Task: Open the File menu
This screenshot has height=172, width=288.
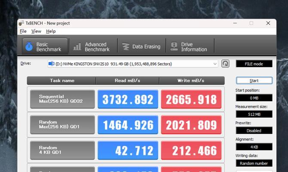Action: coord(23,31)
